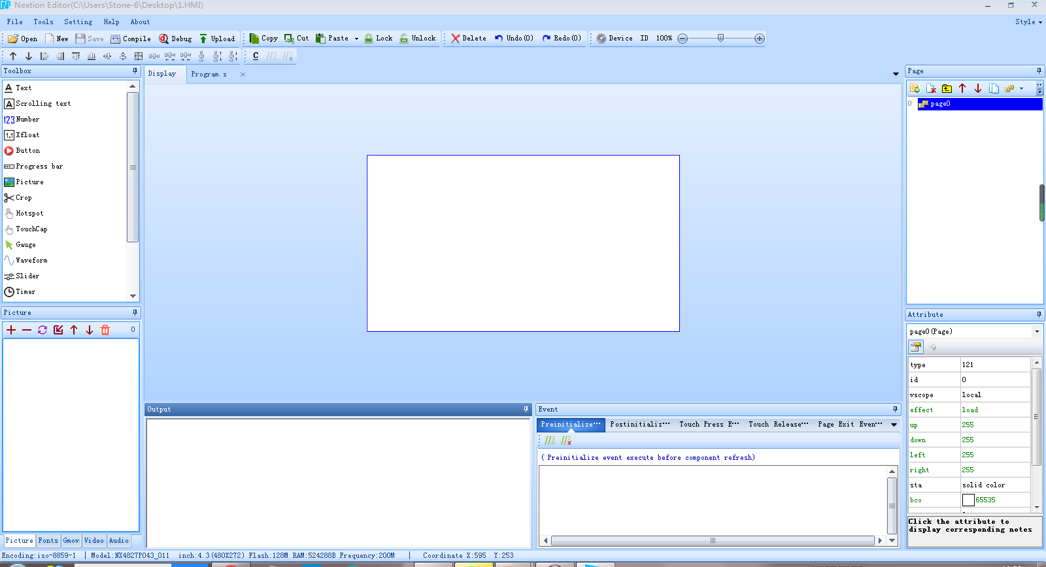This screenshot has height=567, width=1046.
Task: Bring component to top with up arrow
Action: [x=13, y=56]
